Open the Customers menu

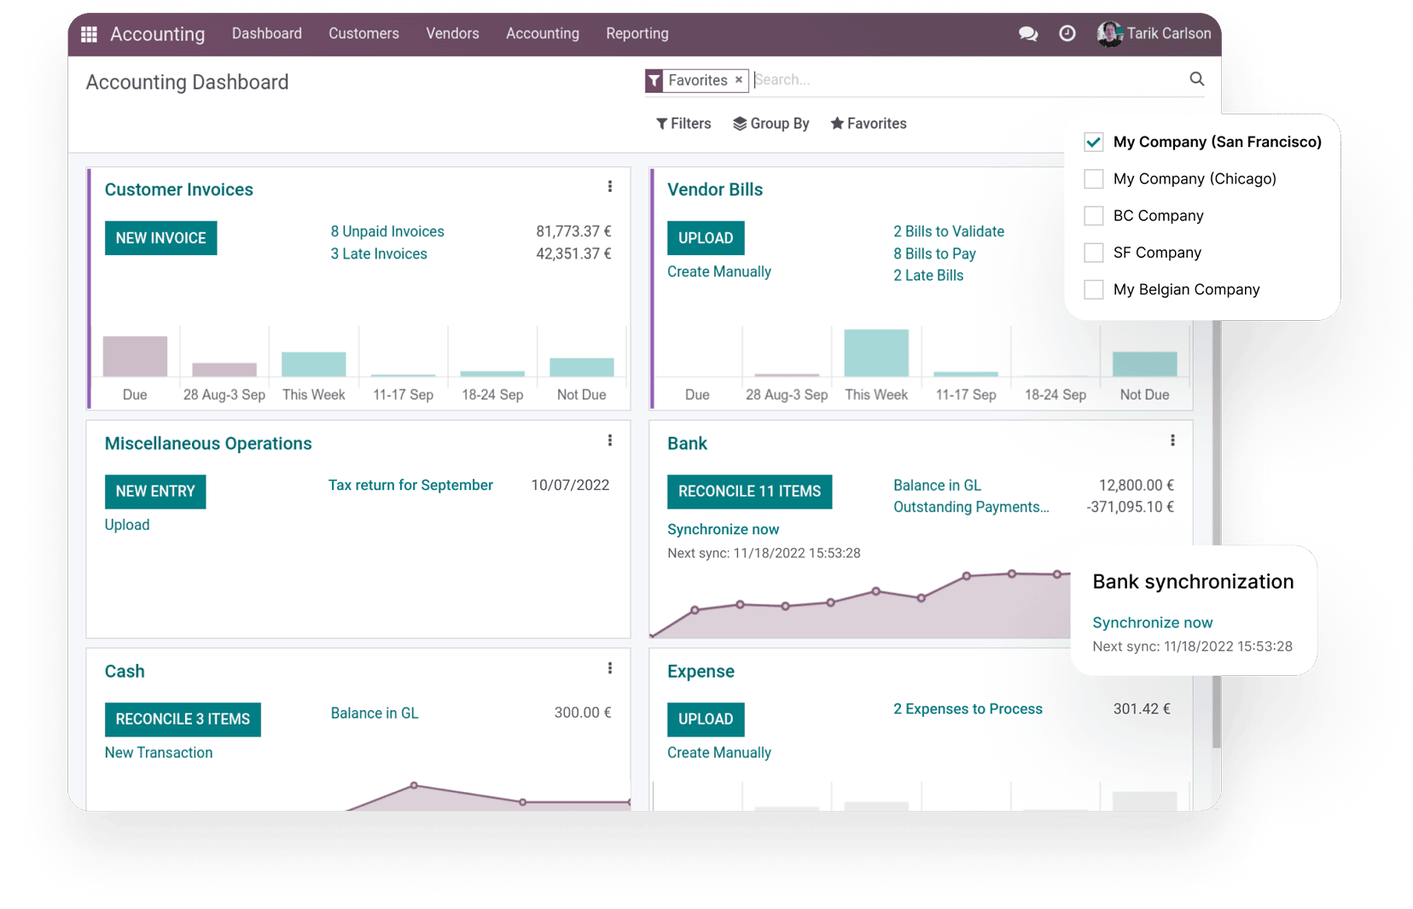point(363,33)
